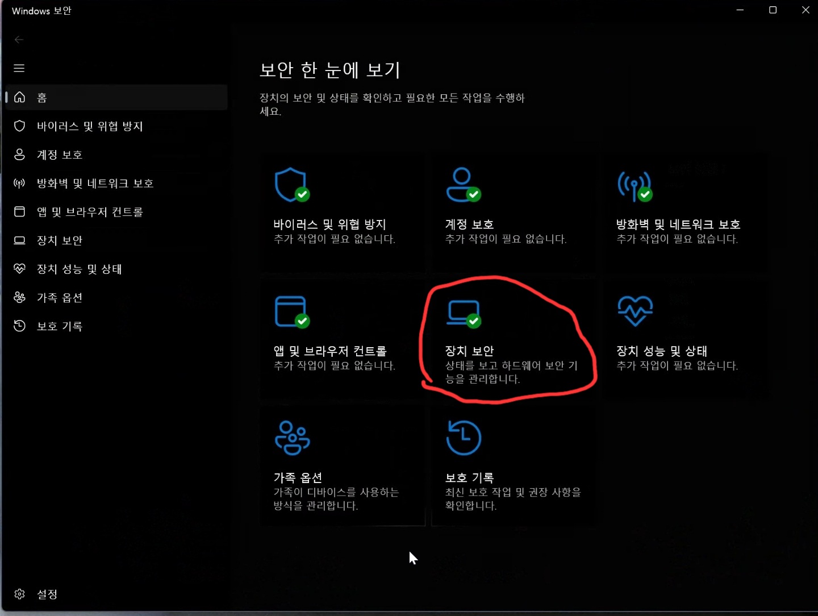Open the device performance heart tile icon

635,311
